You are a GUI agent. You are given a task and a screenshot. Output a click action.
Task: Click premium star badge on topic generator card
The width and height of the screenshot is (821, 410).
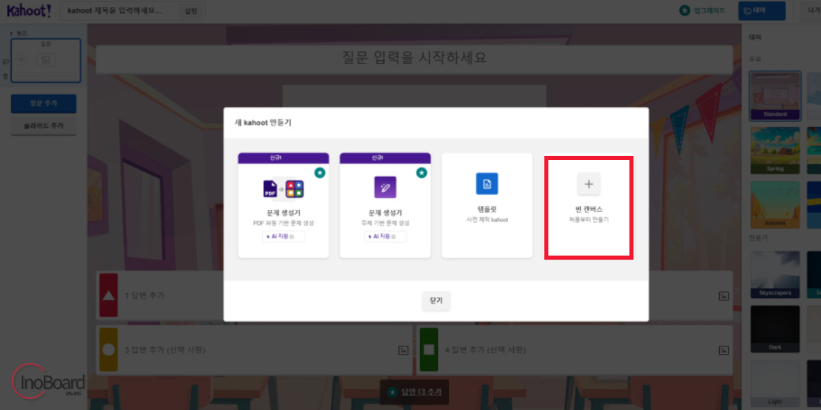pos(421,173)
